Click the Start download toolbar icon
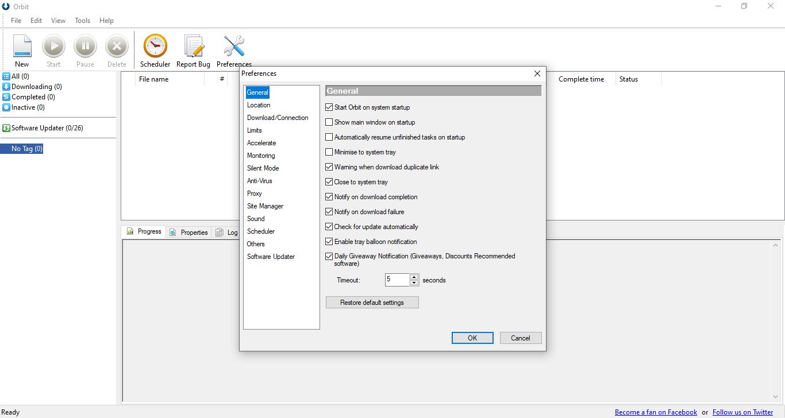 (x=53, y=46)
